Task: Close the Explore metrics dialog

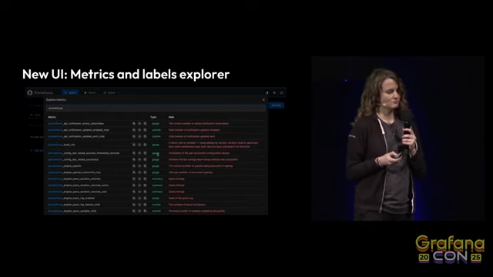Action: pos(263,99)
